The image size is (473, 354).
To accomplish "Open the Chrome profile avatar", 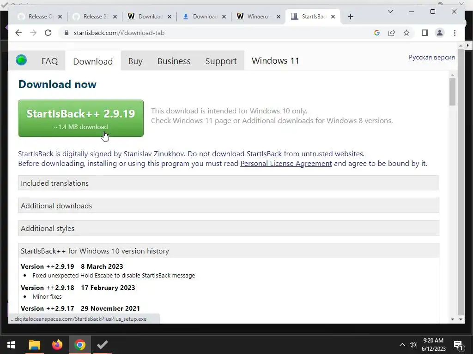I will tap(440, 33).
